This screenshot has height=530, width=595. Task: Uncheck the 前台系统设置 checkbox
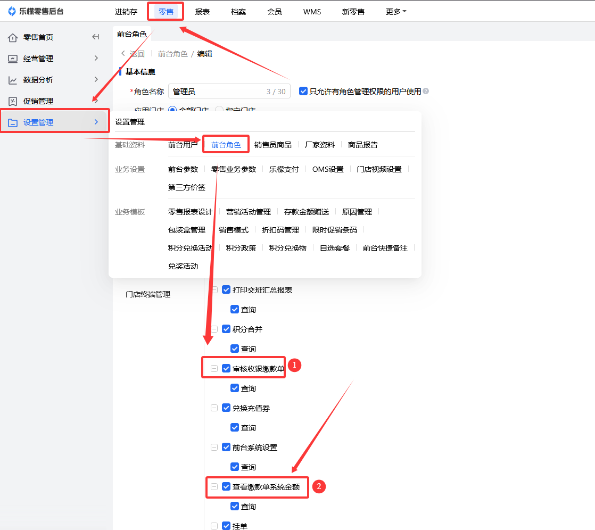coord(226,448)
